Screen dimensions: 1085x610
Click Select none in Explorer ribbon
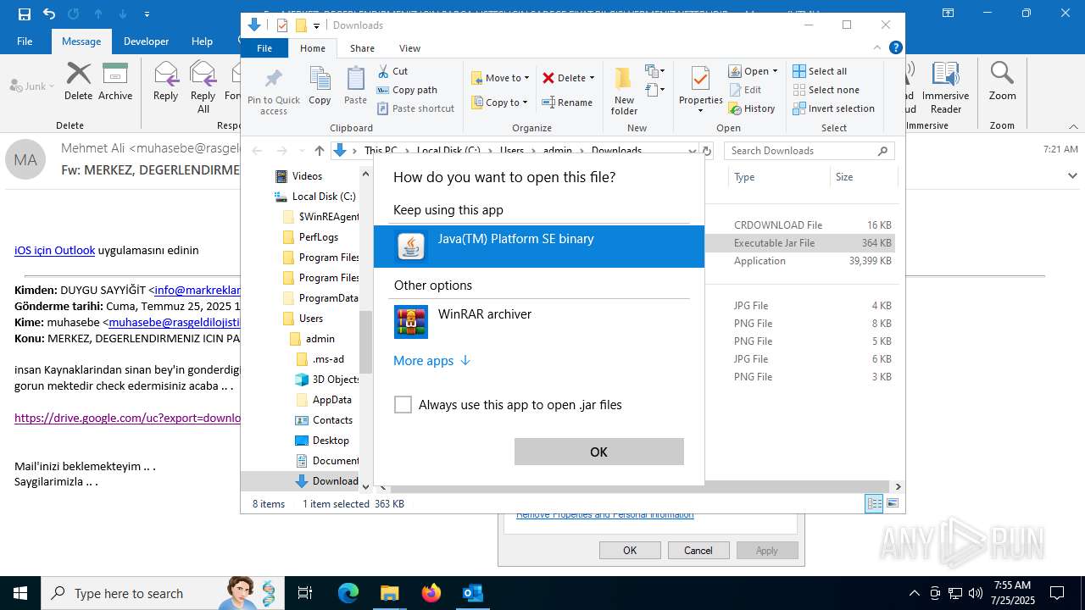click(x=826, y=90)
